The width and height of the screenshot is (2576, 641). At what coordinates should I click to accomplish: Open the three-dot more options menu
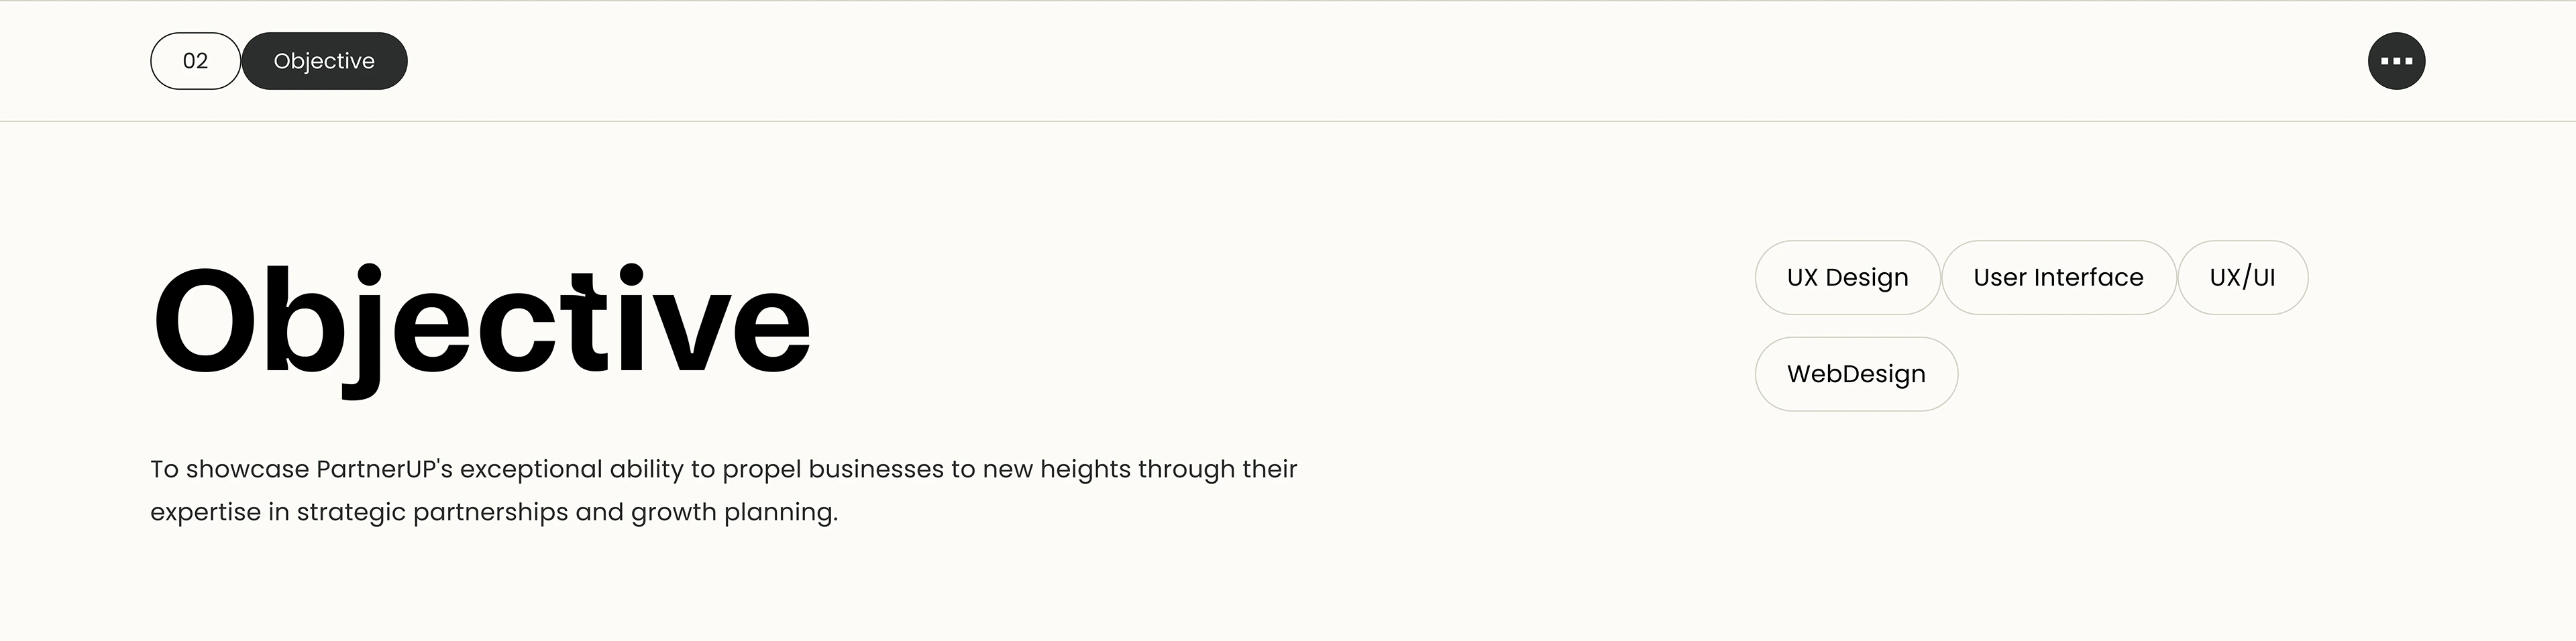coord(2396,61)
